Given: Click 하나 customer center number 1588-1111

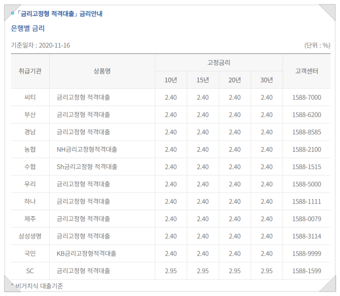Looking at the screenshot, I should (307, 202).
